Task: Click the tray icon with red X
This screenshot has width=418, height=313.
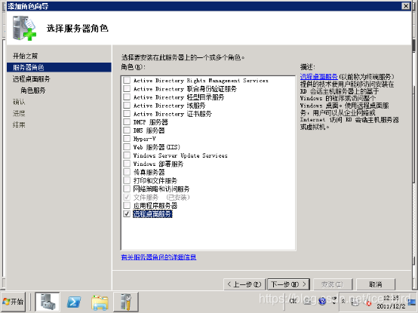Action: coord(368,303)
